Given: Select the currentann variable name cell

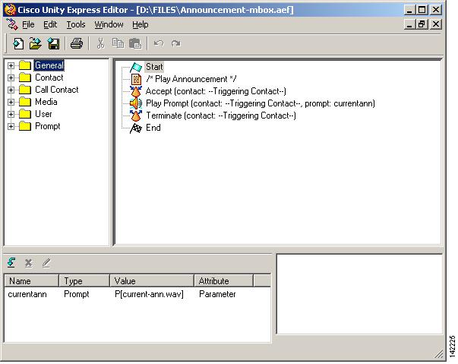Looking at the screenshot, I should point(27,294).
